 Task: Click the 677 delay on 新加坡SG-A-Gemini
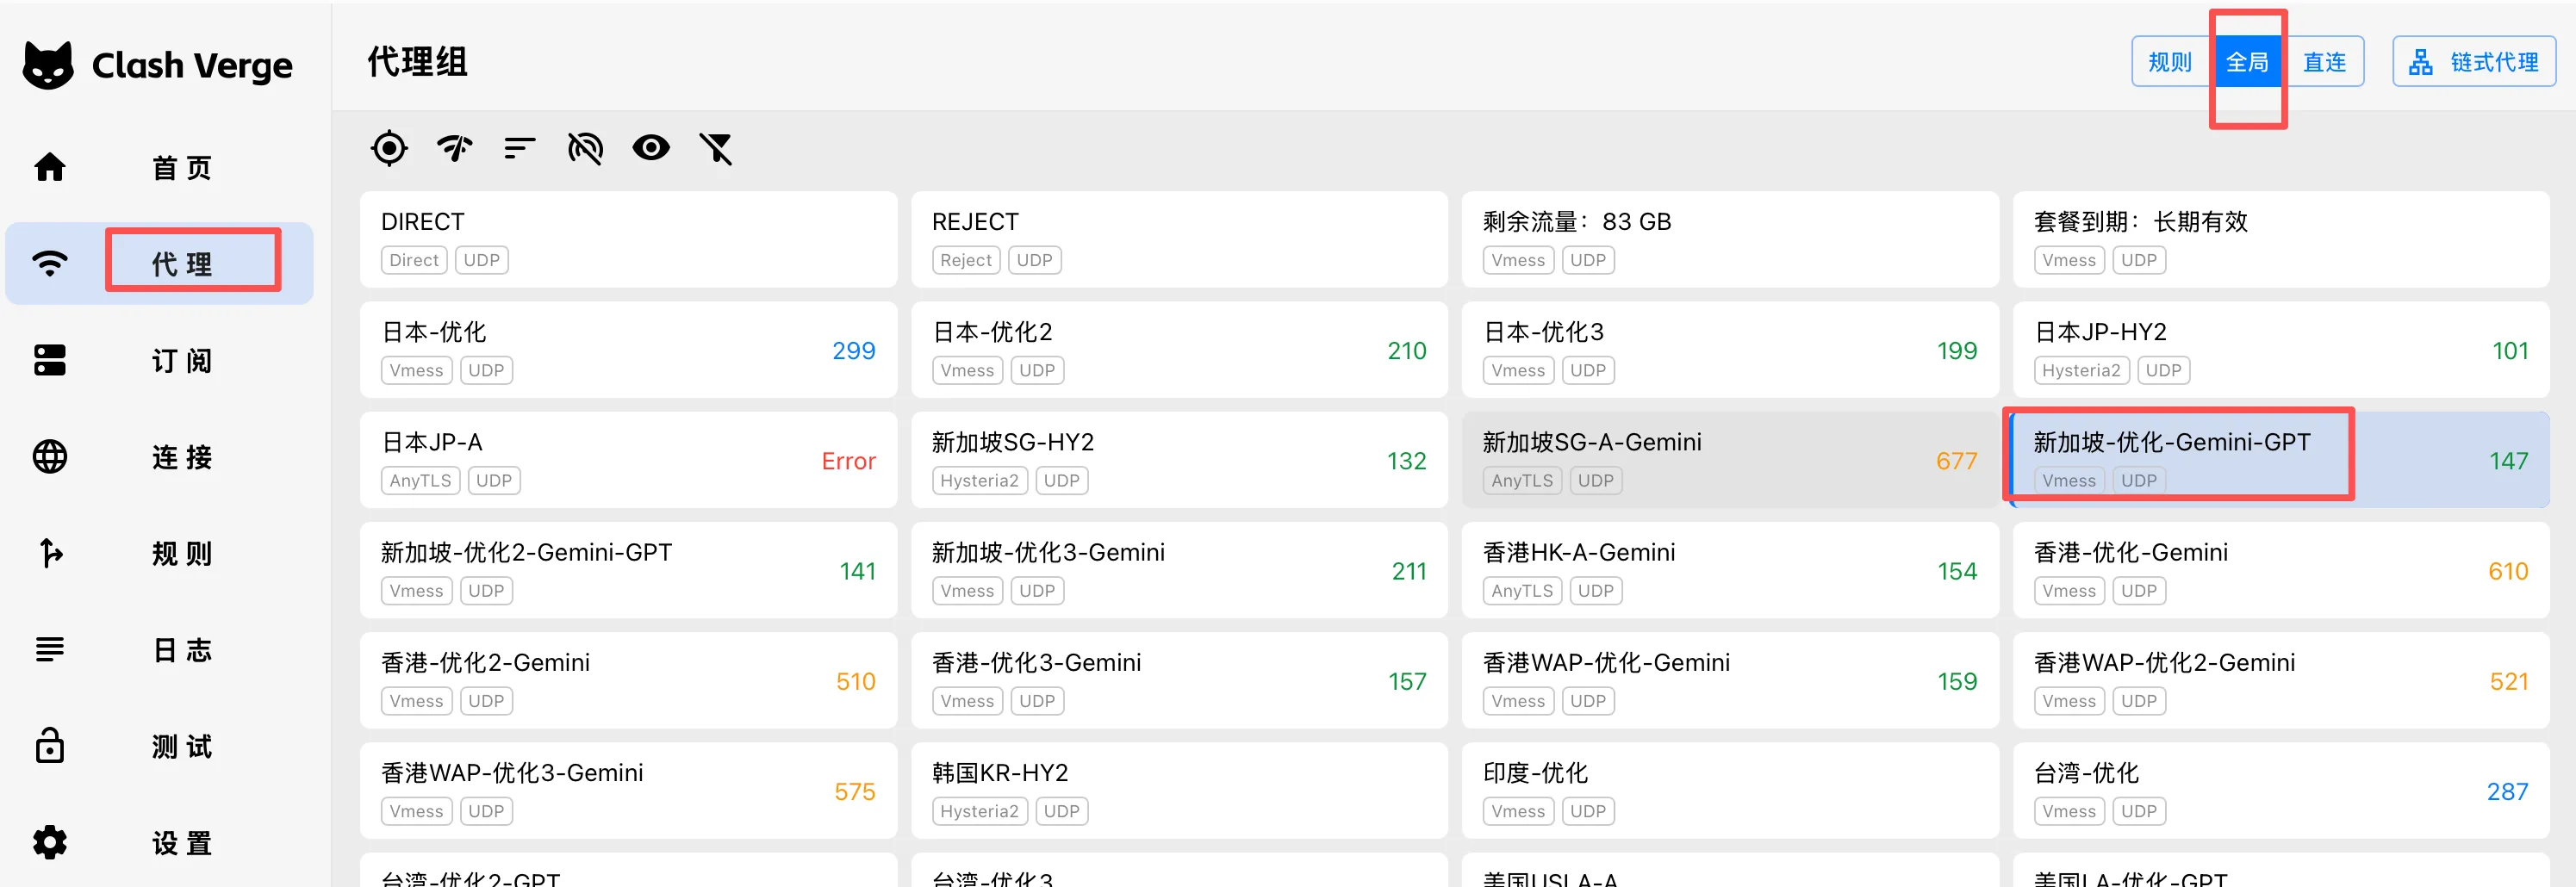click(x=1955, y=461)
